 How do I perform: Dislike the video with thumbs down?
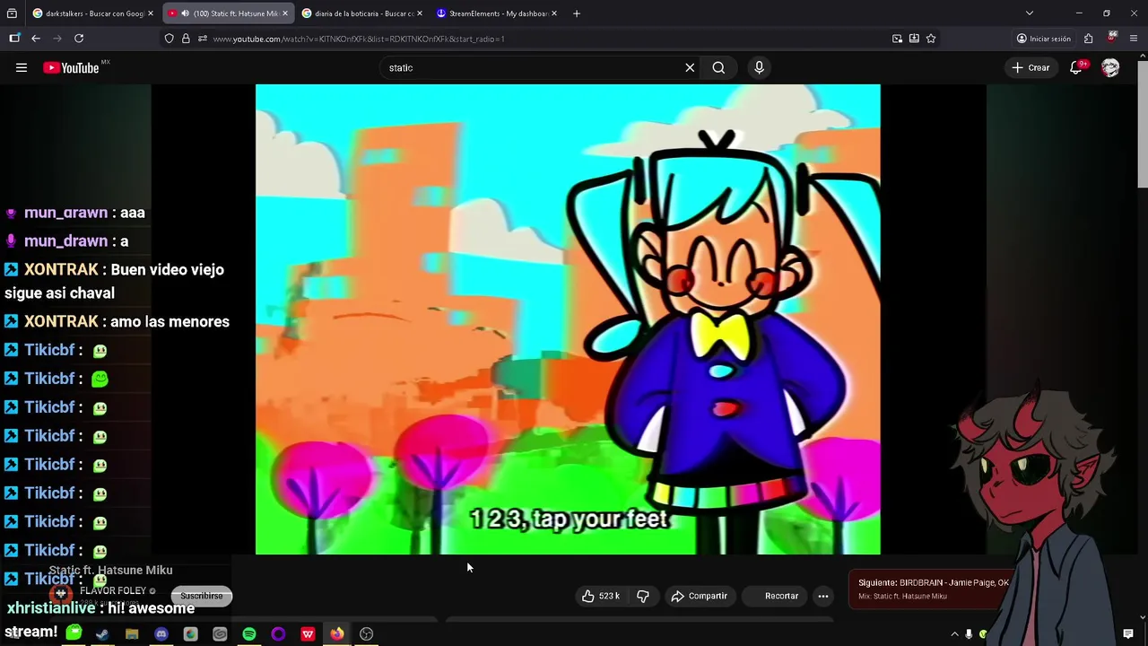(x=643, y=596)
